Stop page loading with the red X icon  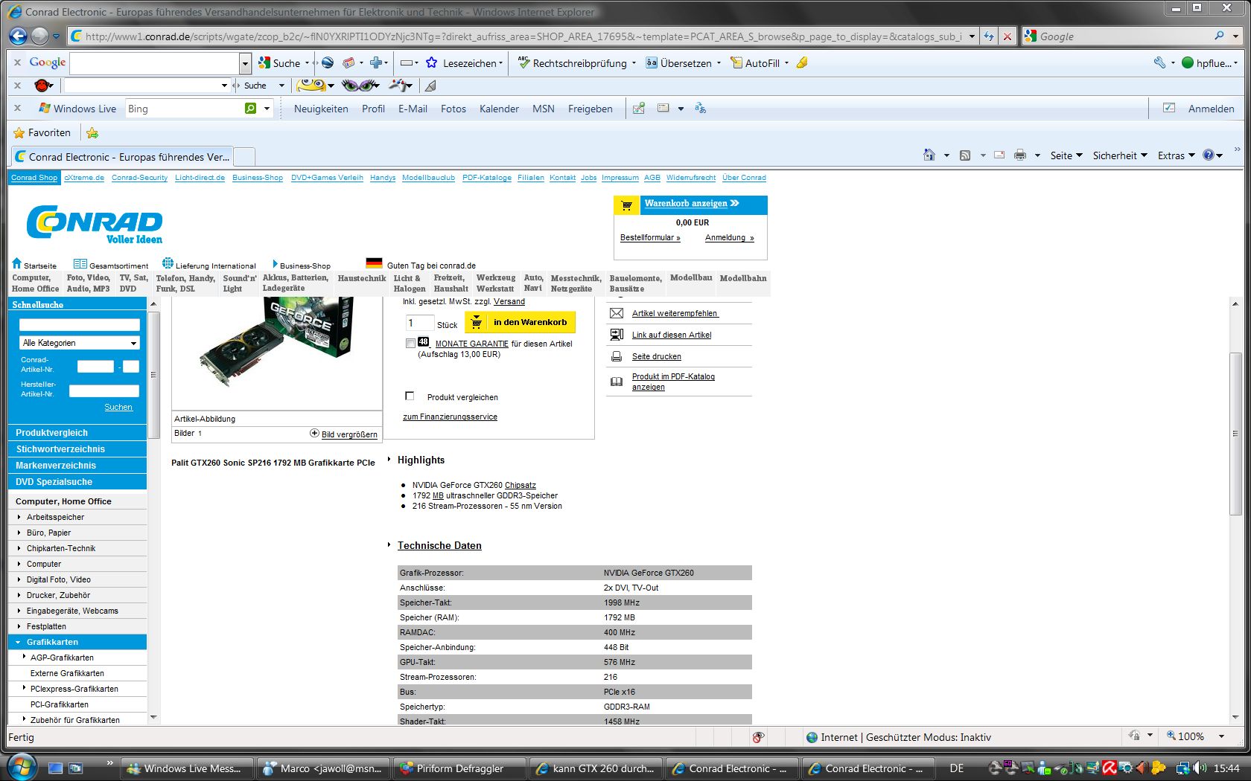coord(1007,36)
